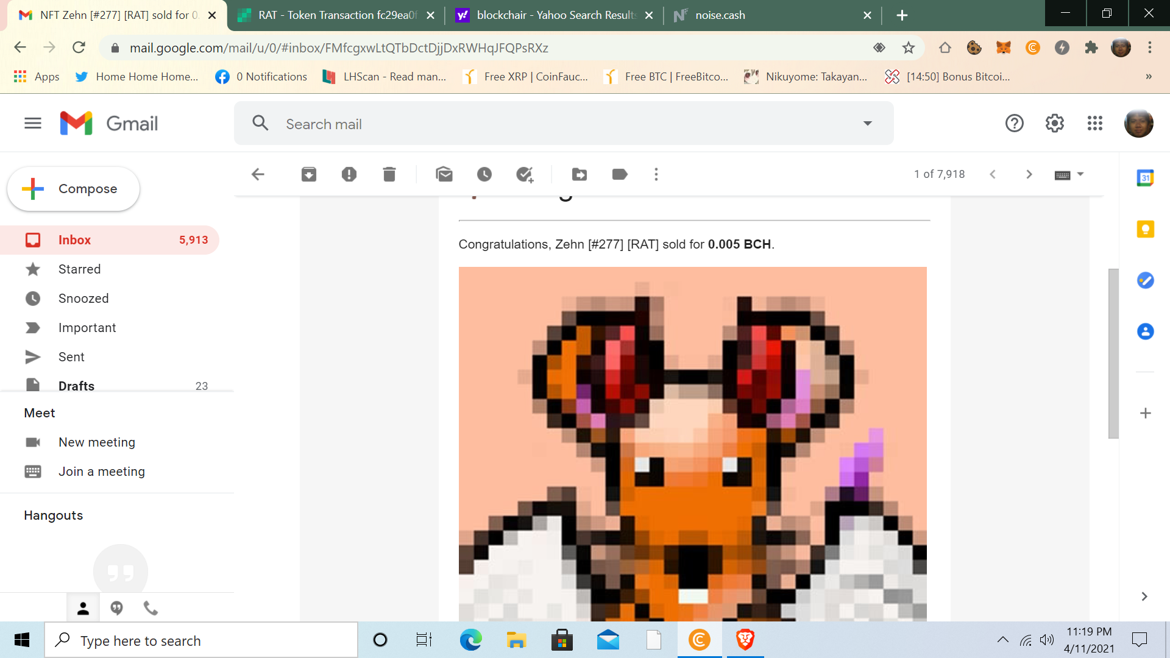1170x658 pixels.
Task: Move email to a folder
Action: (x=580, y=175)
